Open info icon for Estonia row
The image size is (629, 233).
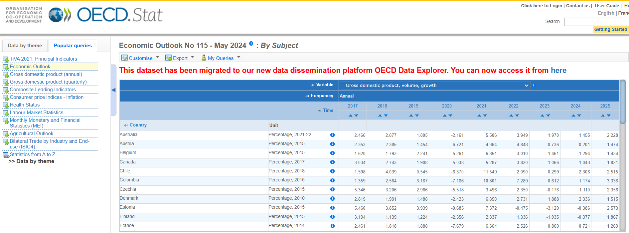coord(332,208)
